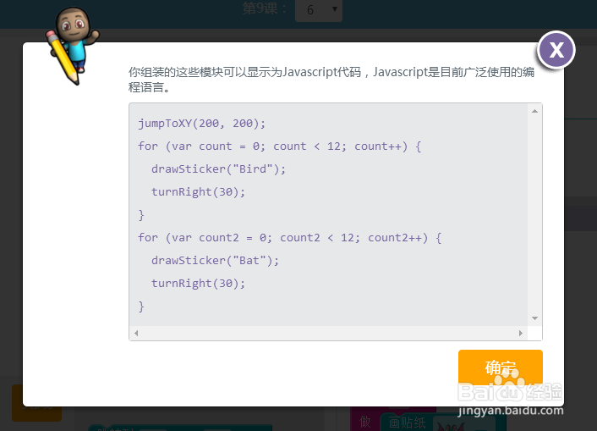Click the drawSticker("Bat"); line
Screen dimensions: 597x431
point(215,261)
